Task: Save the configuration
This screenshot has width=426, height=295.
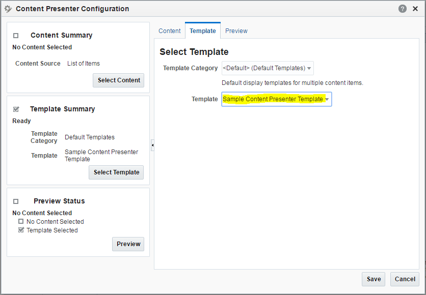Action: 374,279
